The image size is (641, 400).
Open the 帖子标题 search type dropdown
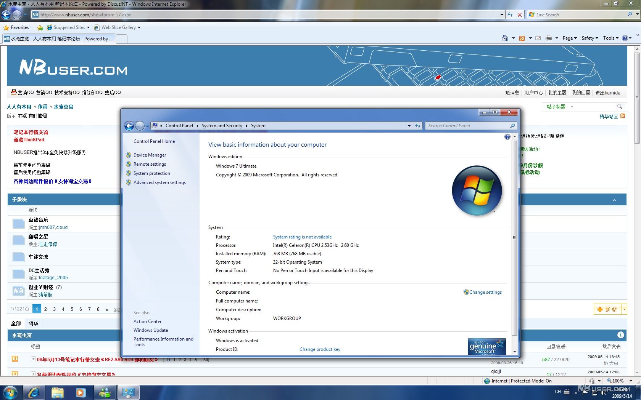572,107
